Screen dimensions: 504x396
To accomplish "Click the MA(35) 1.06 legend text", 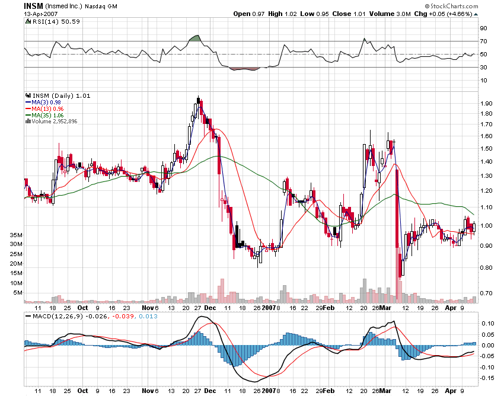I will tap(47, 116).
